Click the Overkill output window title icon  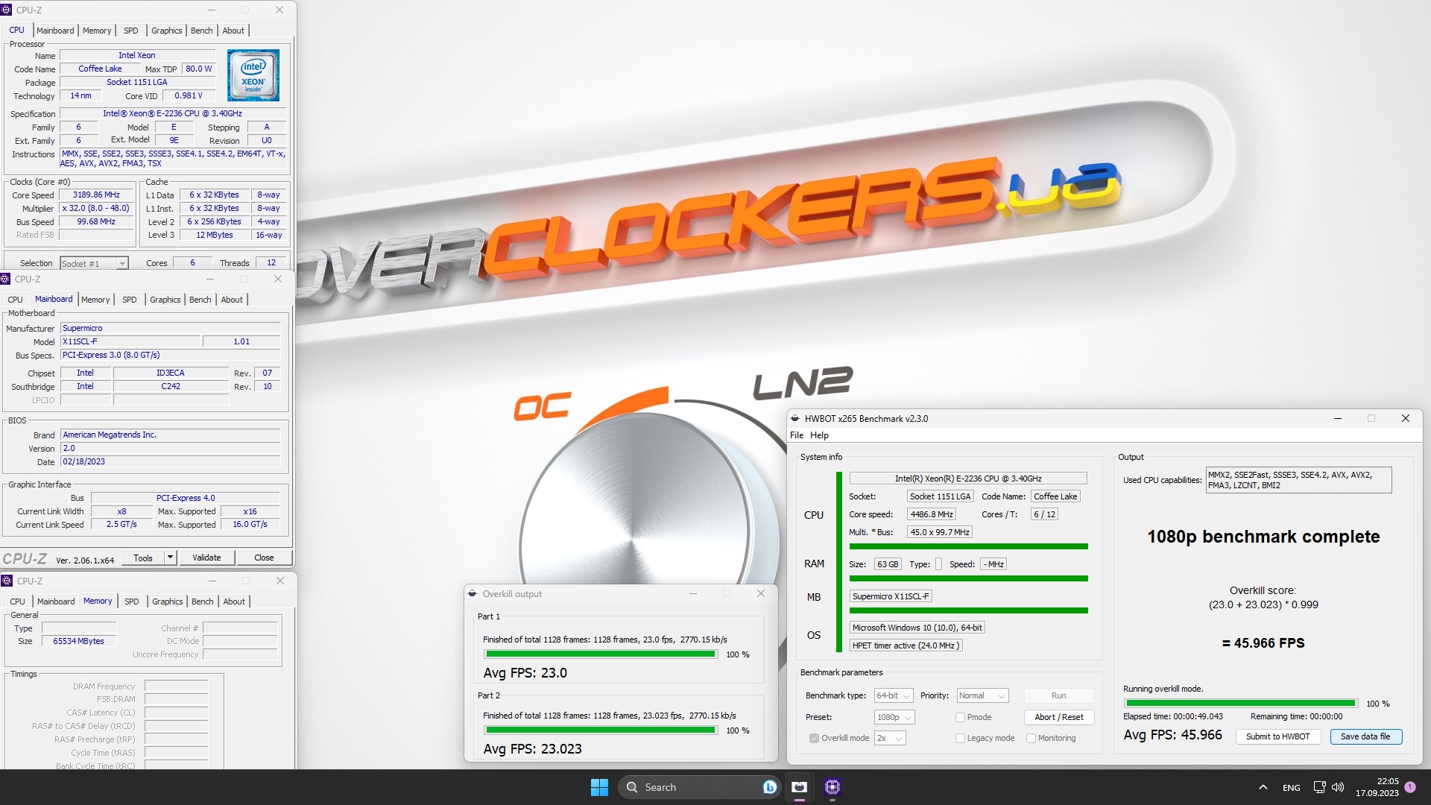(473, 594)
